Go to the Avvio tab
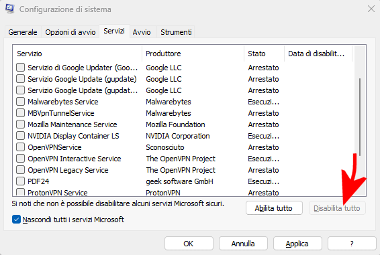 (x=142, y=32)
